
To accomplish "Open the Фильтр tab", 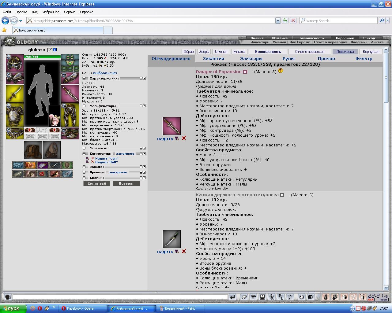I will pos(364,58).
